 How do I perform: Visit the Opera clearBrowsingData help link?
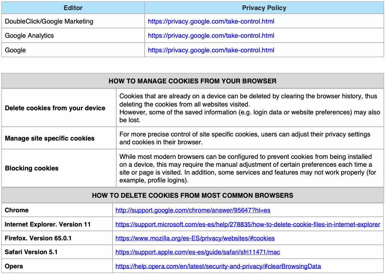tap(218, 266)
